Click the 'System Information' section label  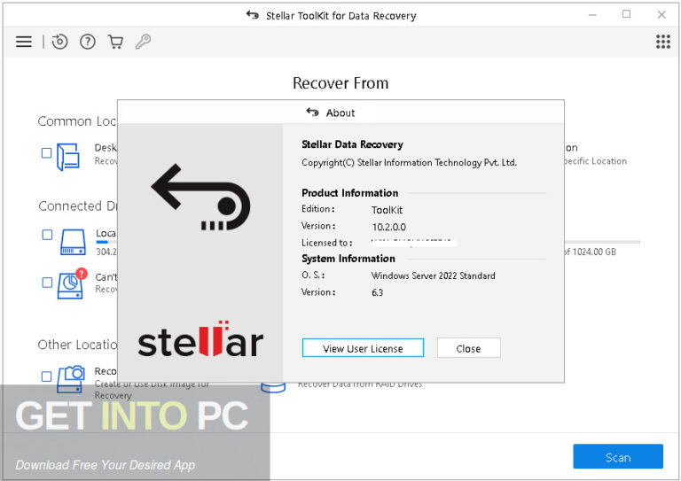pos(348,259)
